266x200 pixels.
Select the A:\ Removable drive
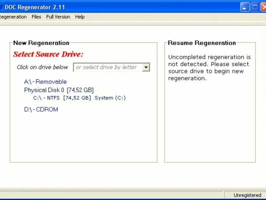(45, 82)
